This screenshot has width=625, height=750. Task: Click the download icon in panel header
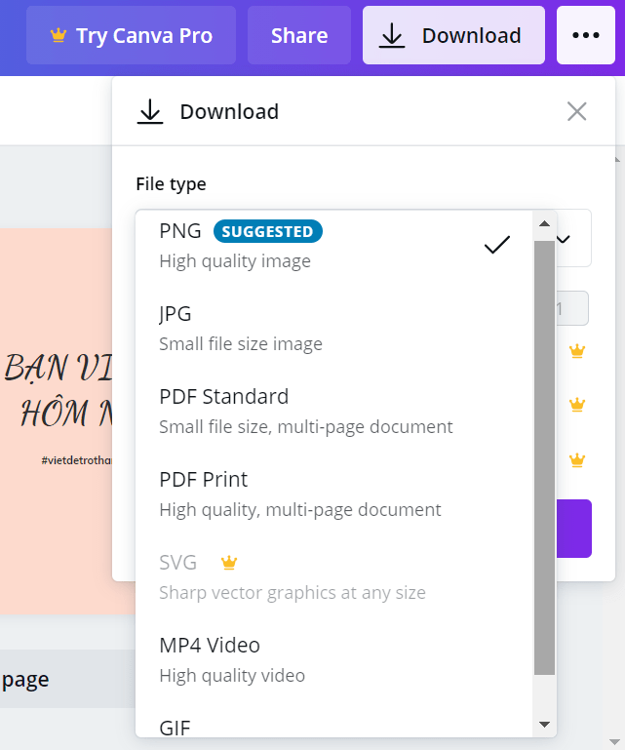pos(149,112)
